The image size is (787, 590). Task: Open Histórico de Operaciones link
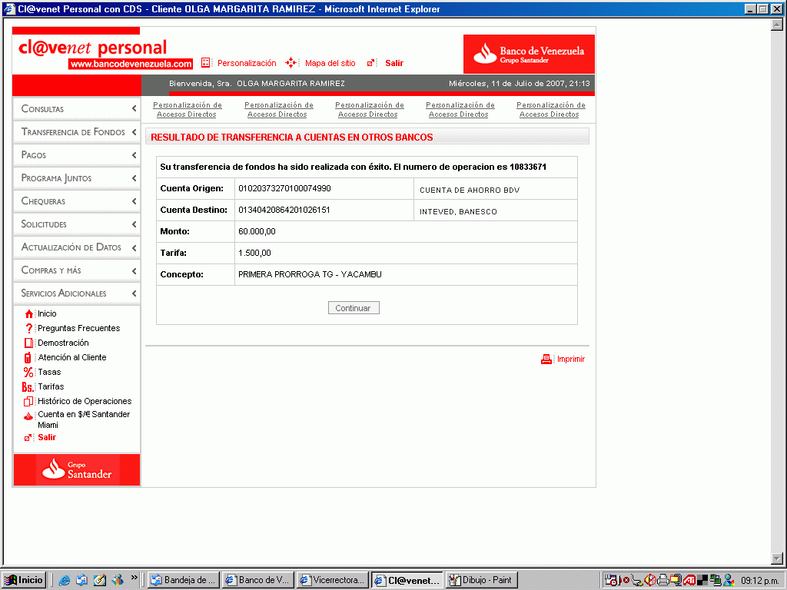point(85,401)
